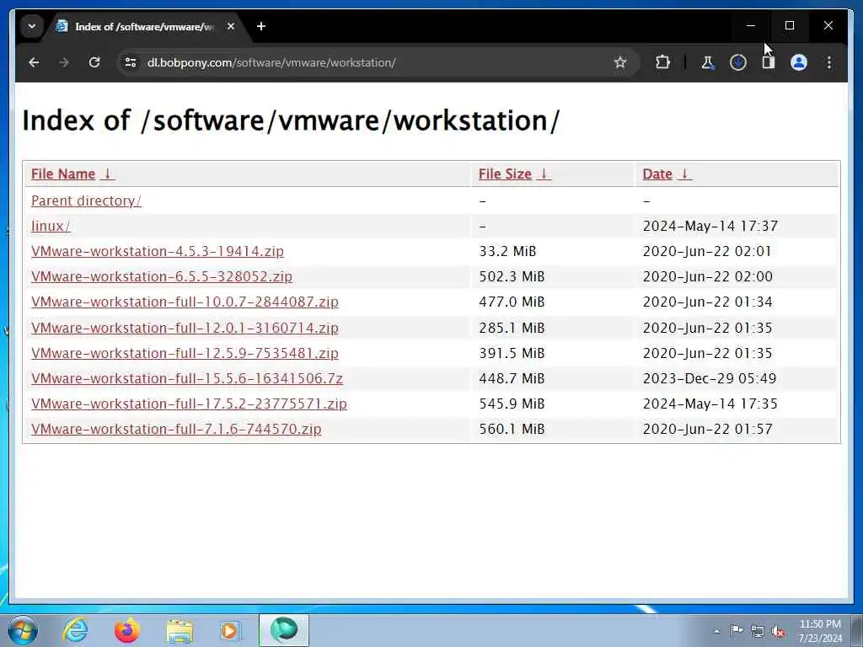Sort Date descending arrow

[684, 174]
